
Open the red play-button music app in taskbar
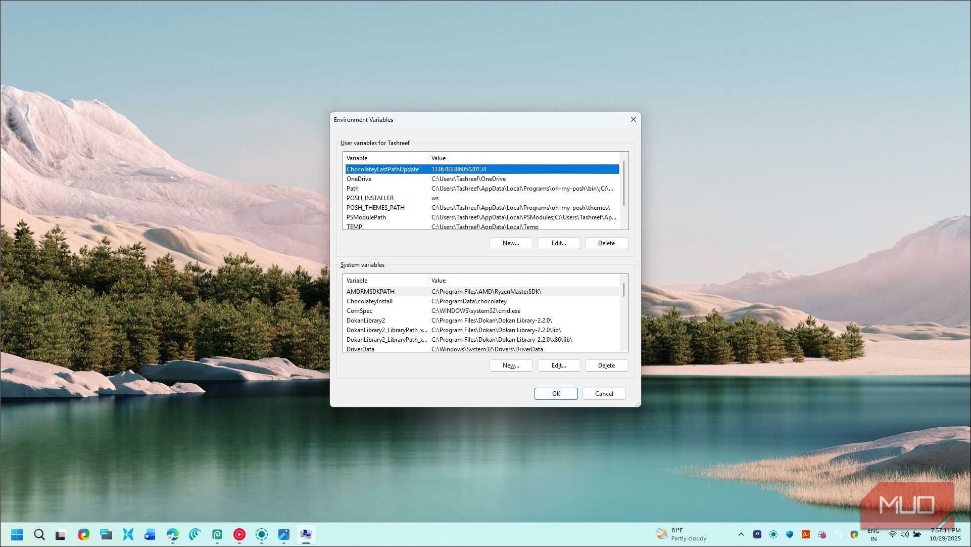coord(239,534)
